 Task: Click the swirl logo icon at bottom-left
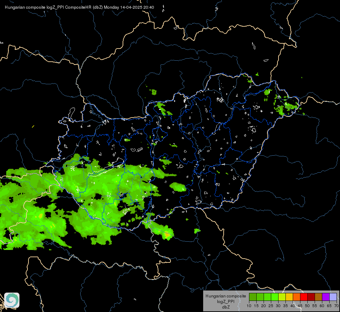(12, 300)
